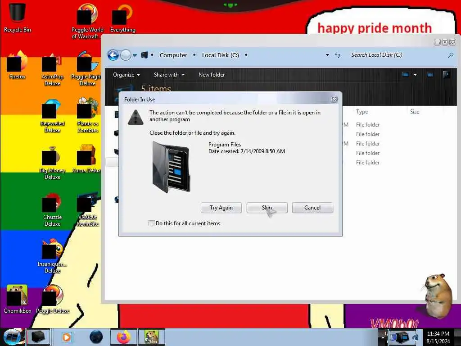
Task: Close the Folder In Use dialog
Action: [334, 100]
